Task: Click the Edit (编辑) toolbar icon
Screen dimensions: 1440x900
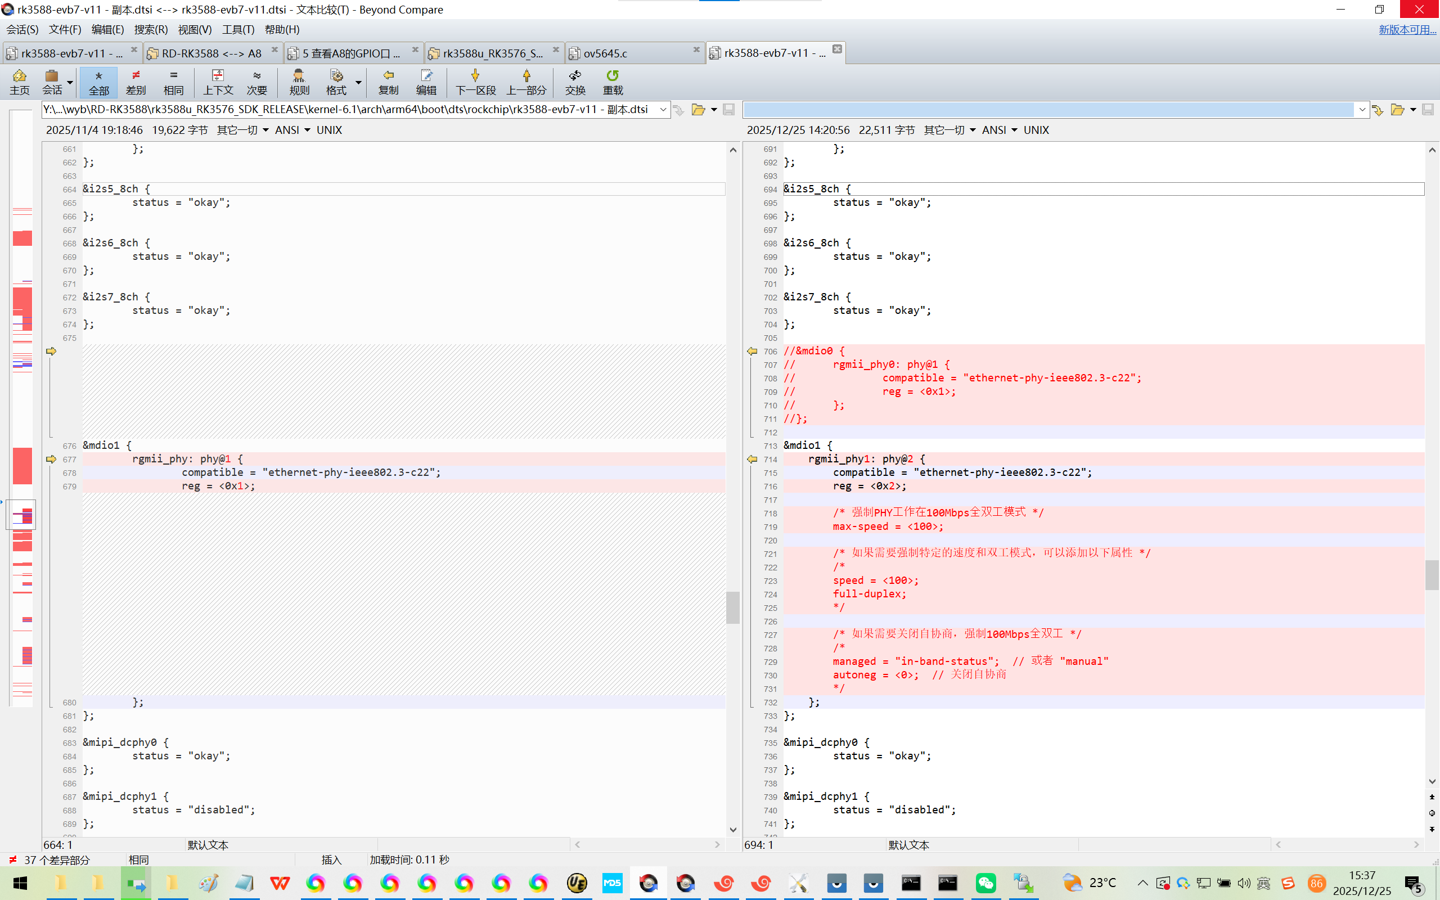Action: pyautogui.click(x=426, y=82)
